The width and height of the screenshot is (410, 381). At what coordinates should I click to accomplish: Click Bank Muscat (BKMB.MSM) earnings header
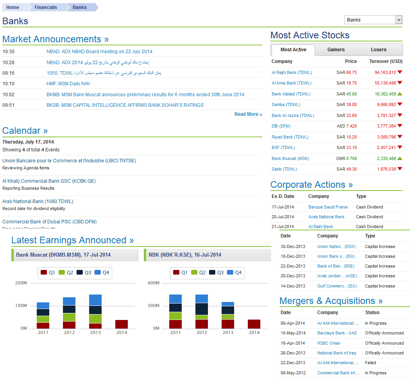point(75,255)
